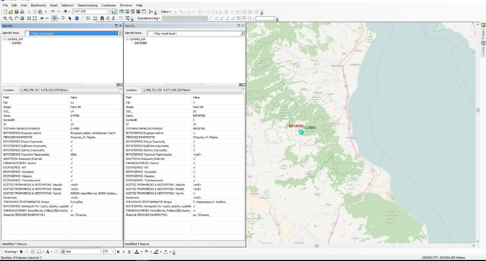Click the Print icon
The height and width of the screenshot is (261, 486).
22,12
